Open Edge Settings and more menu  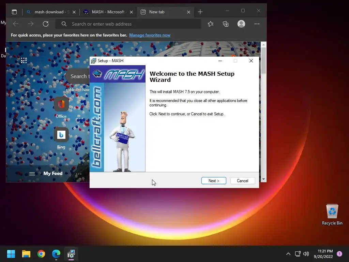(257, 24)
